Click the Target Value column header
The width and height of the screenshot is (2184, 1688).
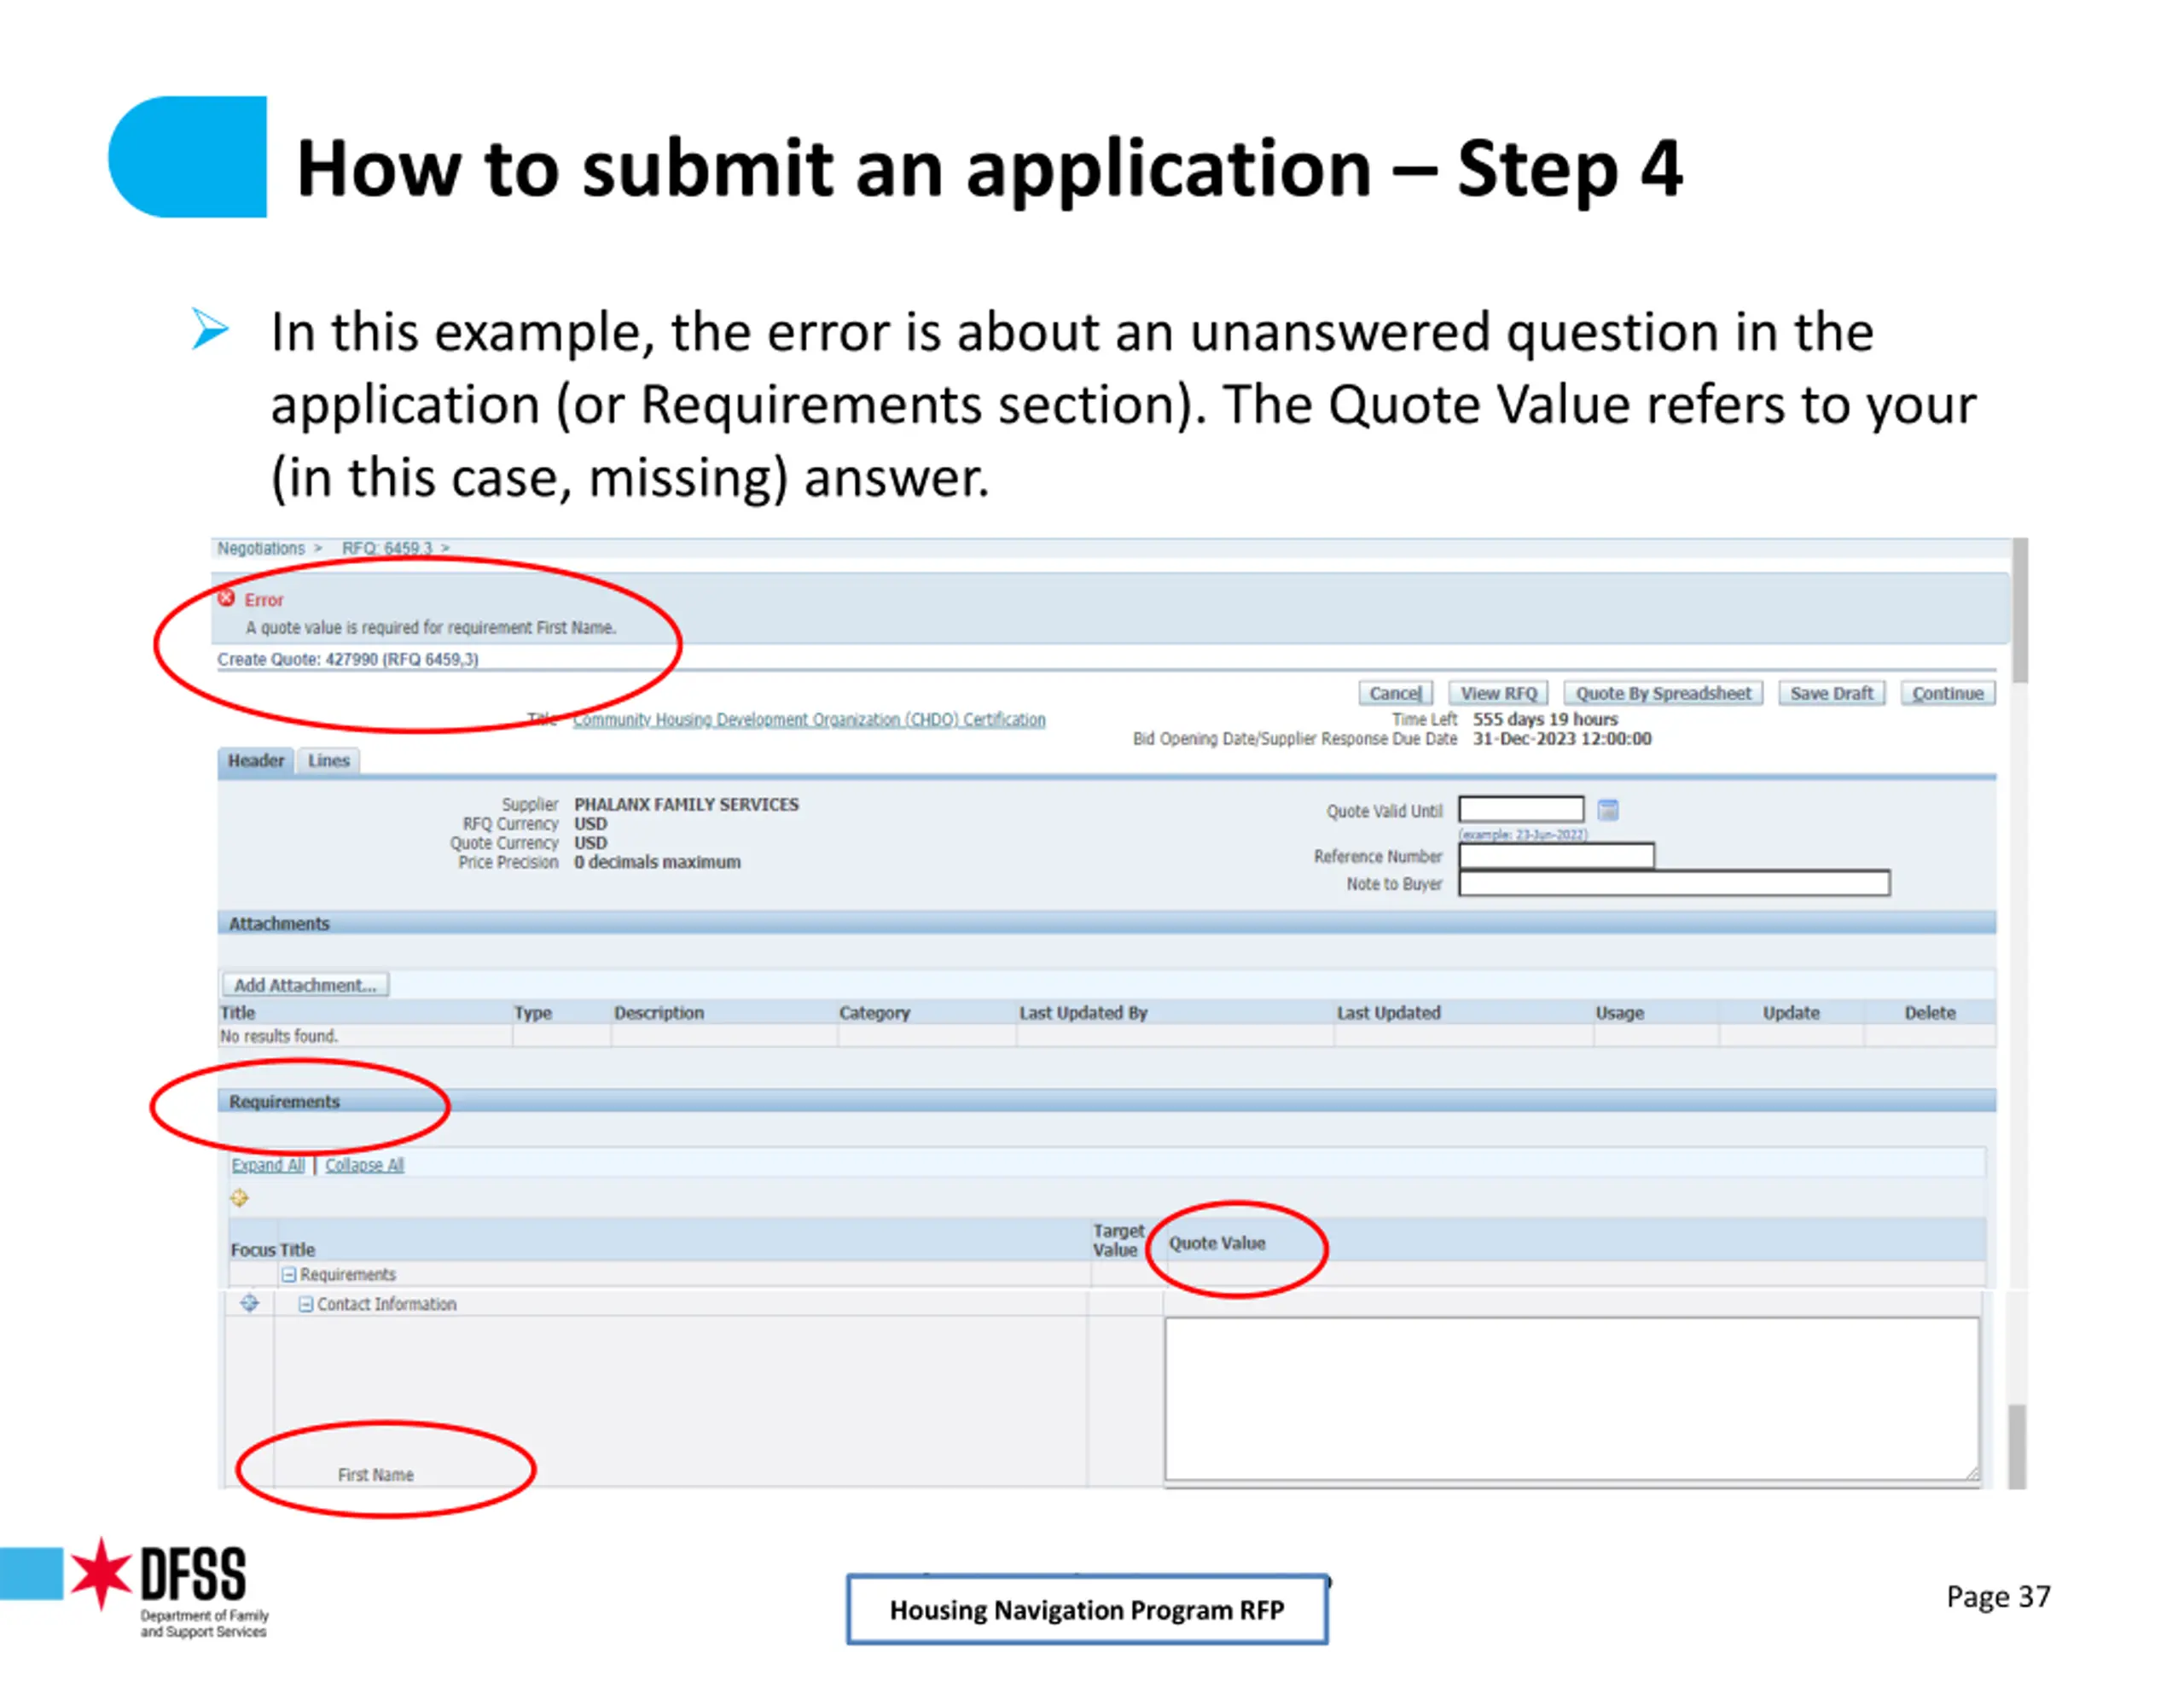(1118, 1239)
